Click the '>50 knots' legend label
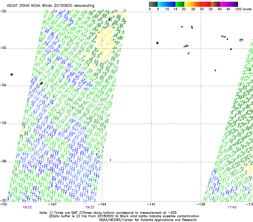This screenshot has height=222, width=253. (x=243, y=9)
